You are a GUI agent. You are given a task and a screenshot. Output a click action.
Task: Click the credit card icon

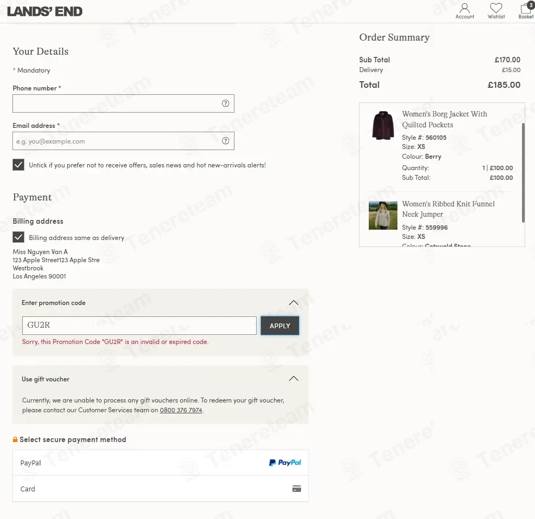point(297,489)
